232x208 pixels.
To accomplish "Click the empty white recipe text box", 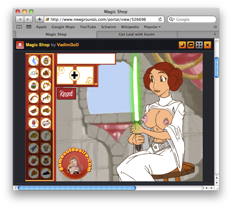I will point(86,59).
